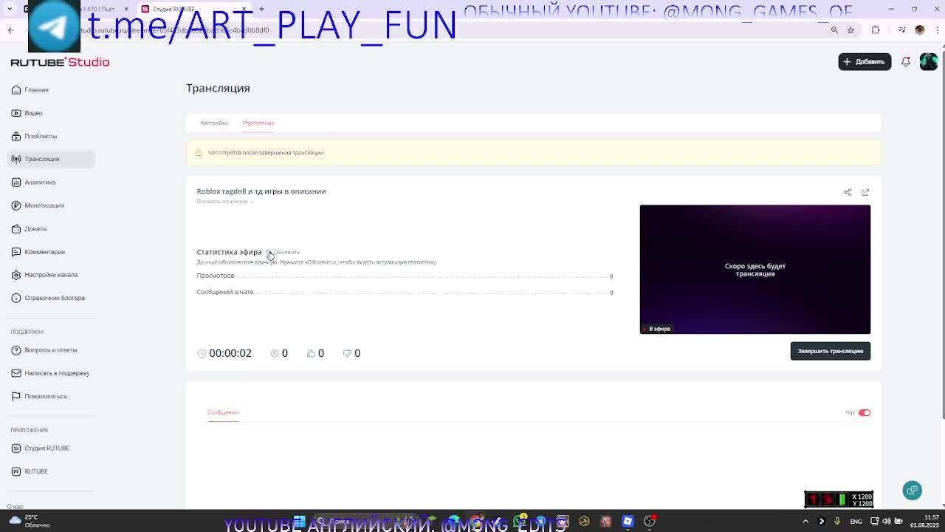Open the browser tab search dropdown
The height and width of the screenshot is (532, 945).
9,9
